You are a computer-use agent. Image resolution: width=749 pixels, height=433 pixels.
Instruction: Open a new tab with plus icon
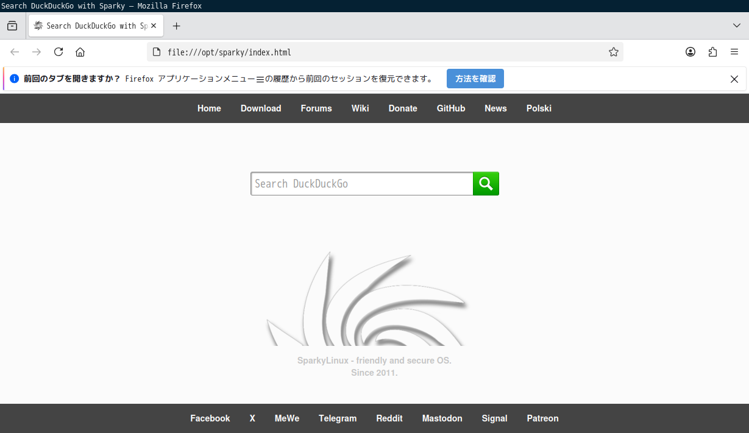177,26
